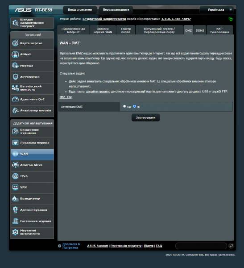
Task: Click the Загальний section header
Action: click(33, 35)
